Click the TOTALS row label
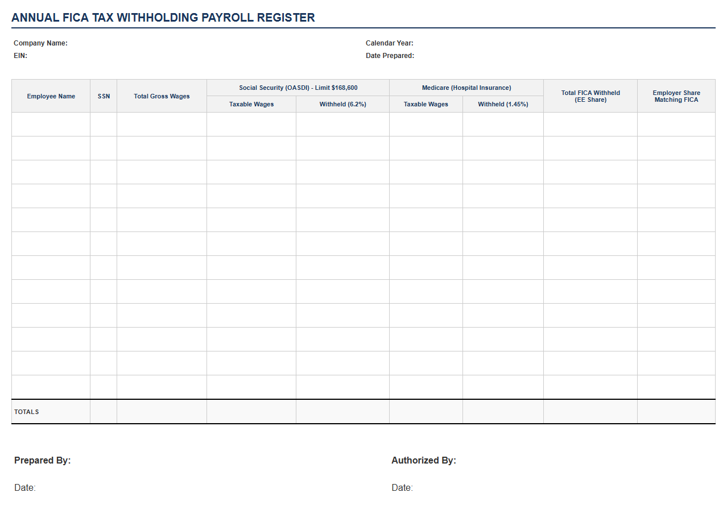This screenshot has width=727, height=513. point(27,412)
